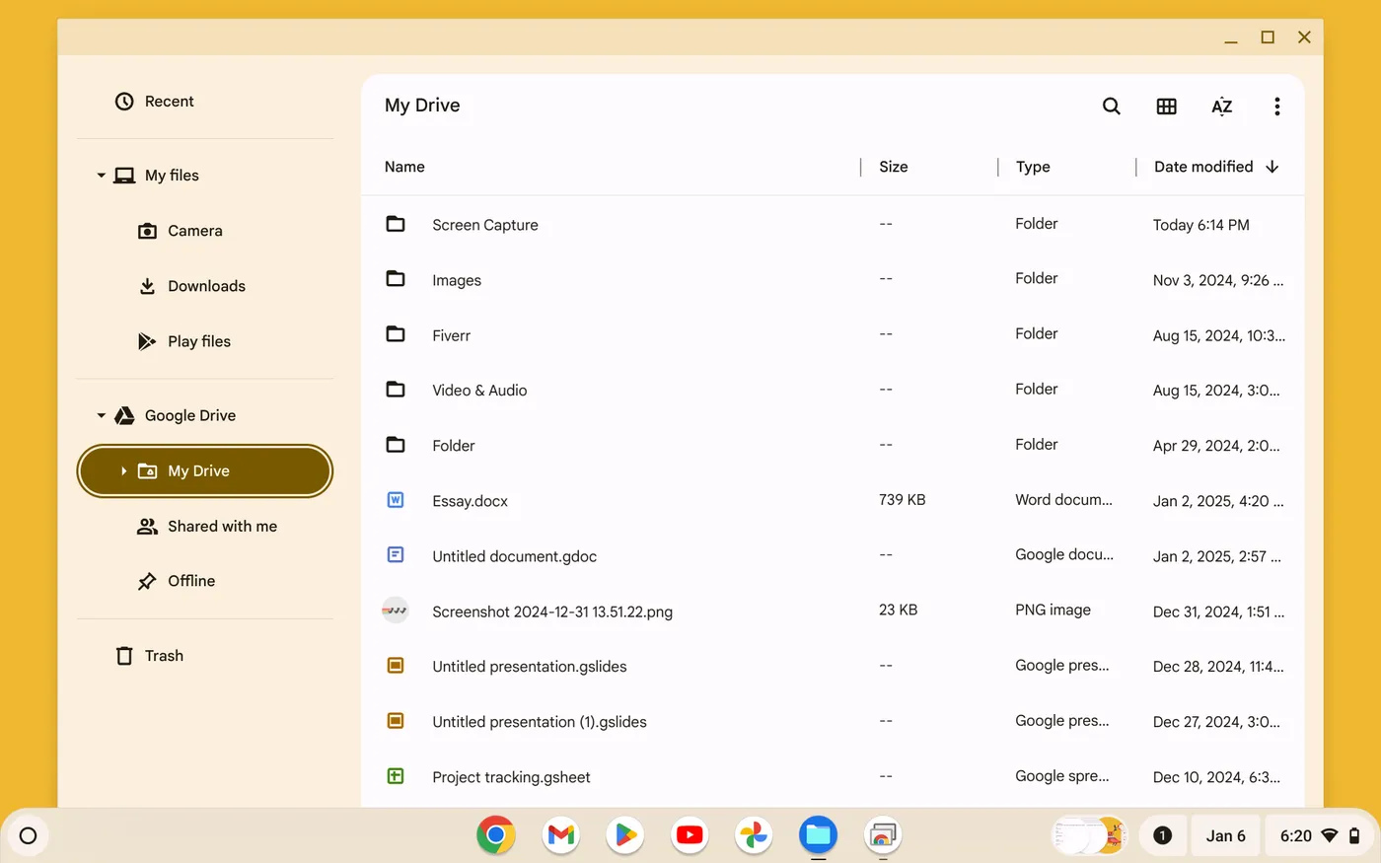Click the folder icon beside Fiverr
Viewport: 1381px width, 863px height.
[x=396, y=334]
